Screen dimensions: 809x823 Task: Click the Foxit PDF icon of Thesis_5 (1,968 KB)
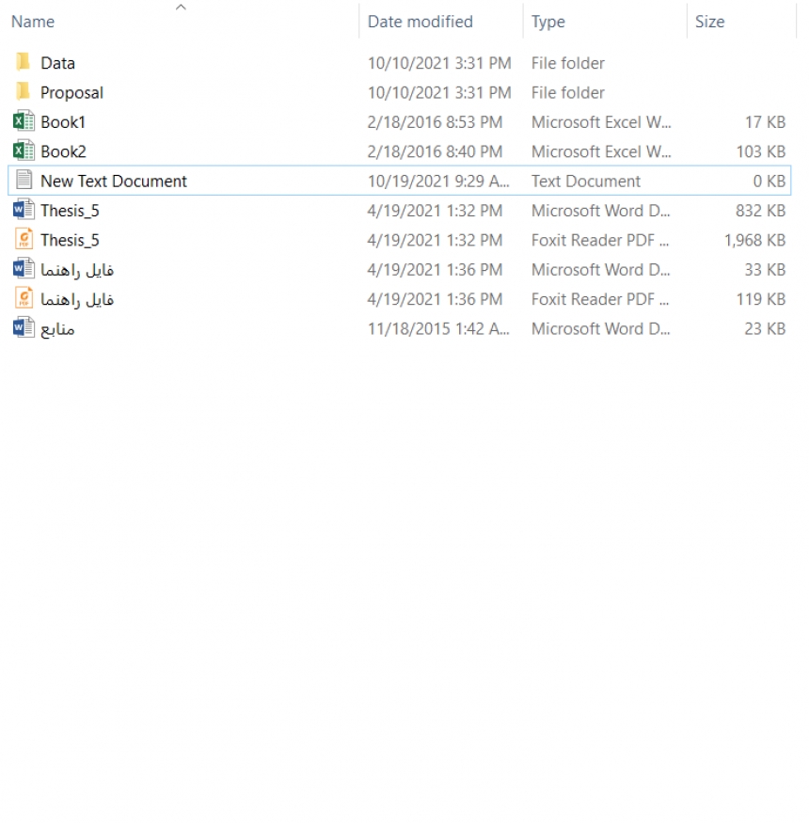24,239
